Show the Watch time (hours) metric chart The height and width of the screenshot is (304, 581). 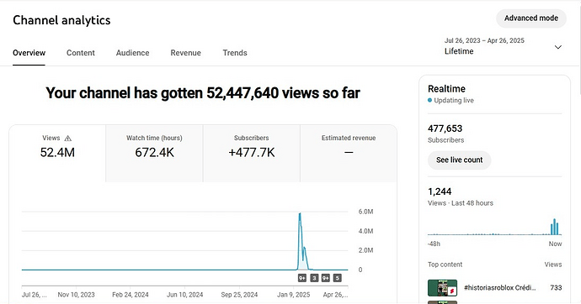point(154,154)
